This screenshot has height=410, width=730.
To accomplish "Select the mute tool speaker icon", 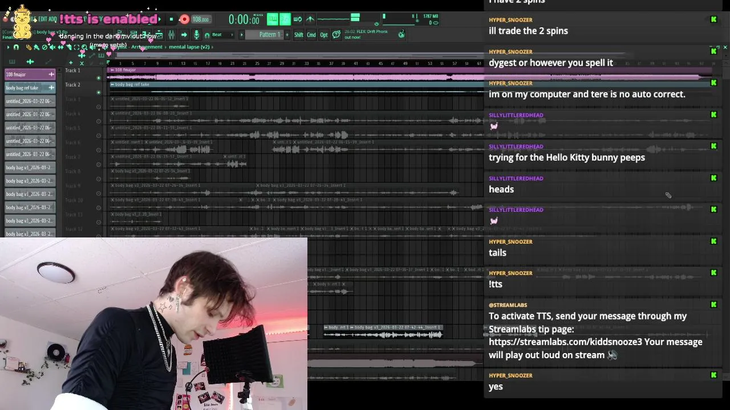I will pyautogui.click(x=52, y=47).
